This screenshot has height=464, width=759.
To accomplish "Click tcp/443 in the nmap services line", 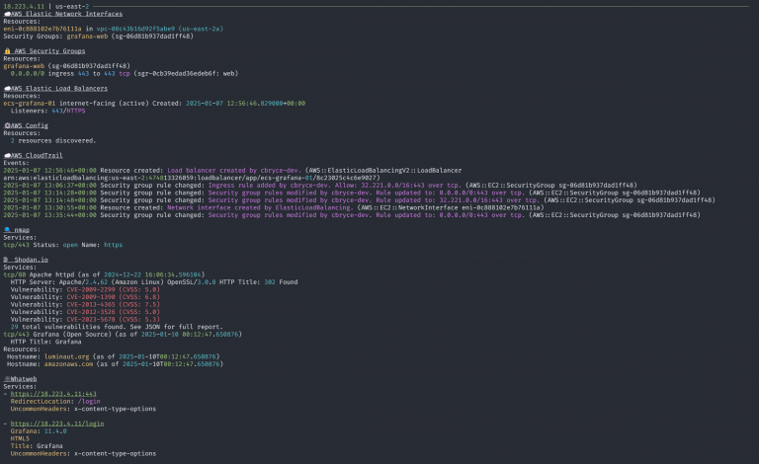I will click(x=17, y=245).
